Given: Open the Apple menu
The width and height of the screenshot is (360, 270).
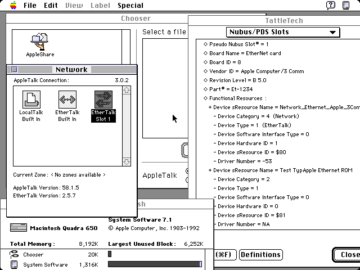Looking at the screenshot, I should coord(11,6).
